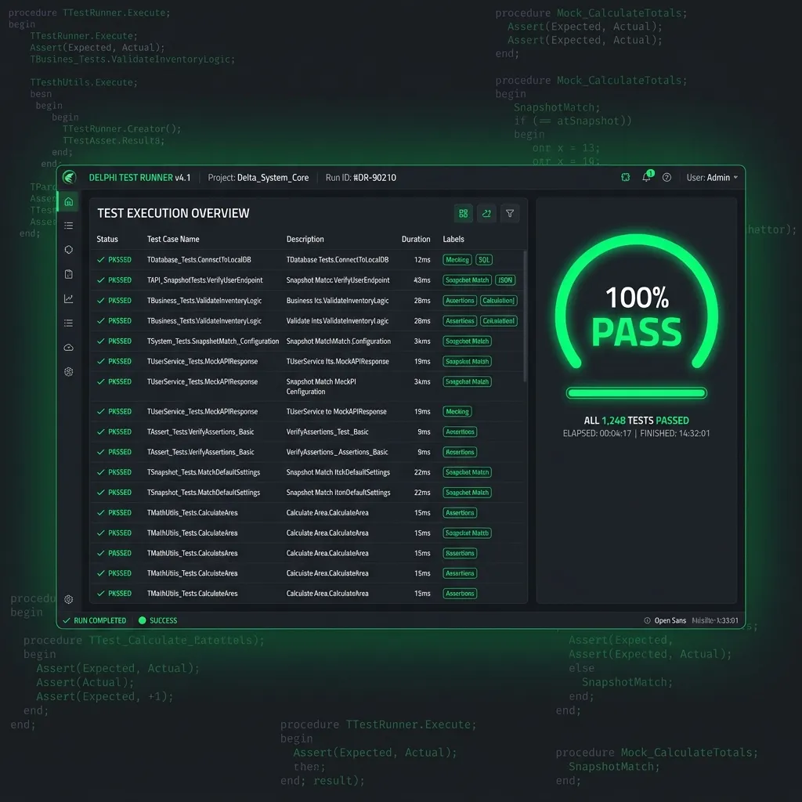Image resolution: width=802 pixels, height=802 pixels.
Task: Click the green progress bar under the gauge
Action: click(x=636, y=393)
